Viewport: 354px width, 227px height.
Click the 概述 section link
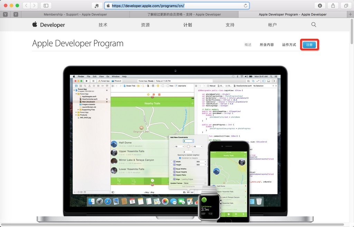point(248,45)
